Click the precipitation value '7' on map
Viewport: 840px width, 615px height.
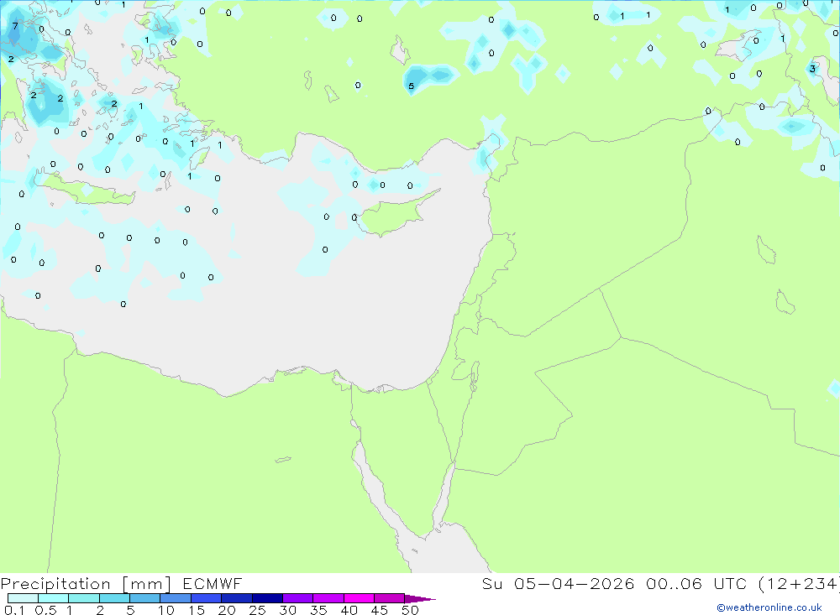(15, 25)
